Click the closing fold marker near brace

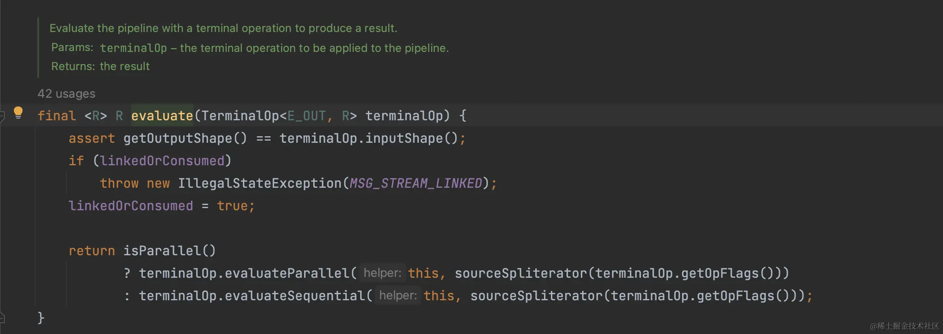[x=2, y=318]
